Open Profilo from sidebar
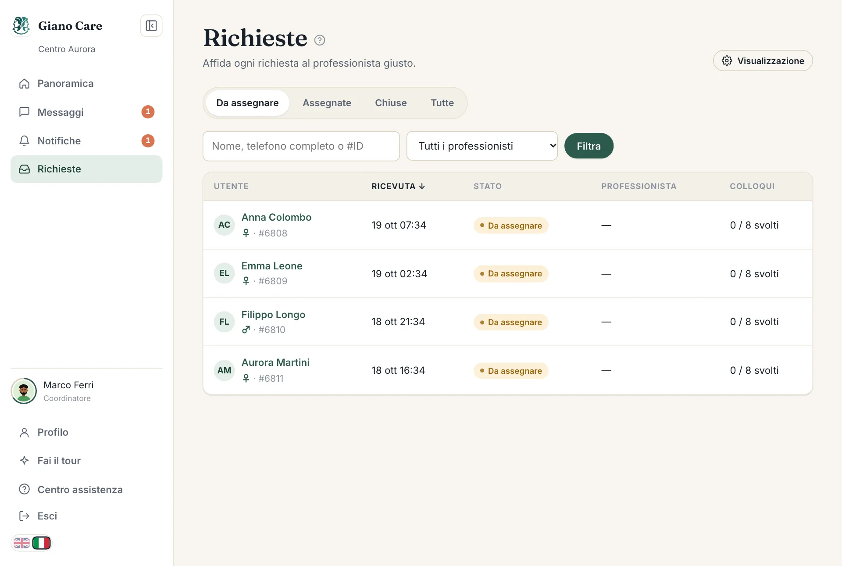 pyautogui.click(x=86, y=432)
